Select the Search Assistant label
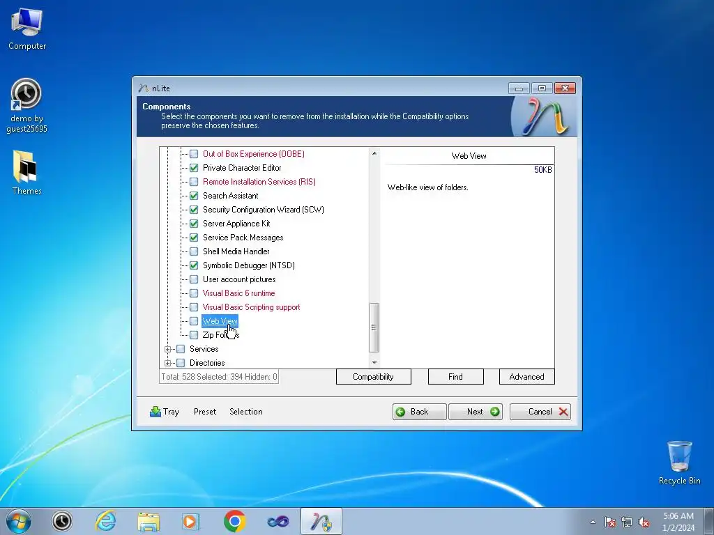 click(x=230, y=196)
